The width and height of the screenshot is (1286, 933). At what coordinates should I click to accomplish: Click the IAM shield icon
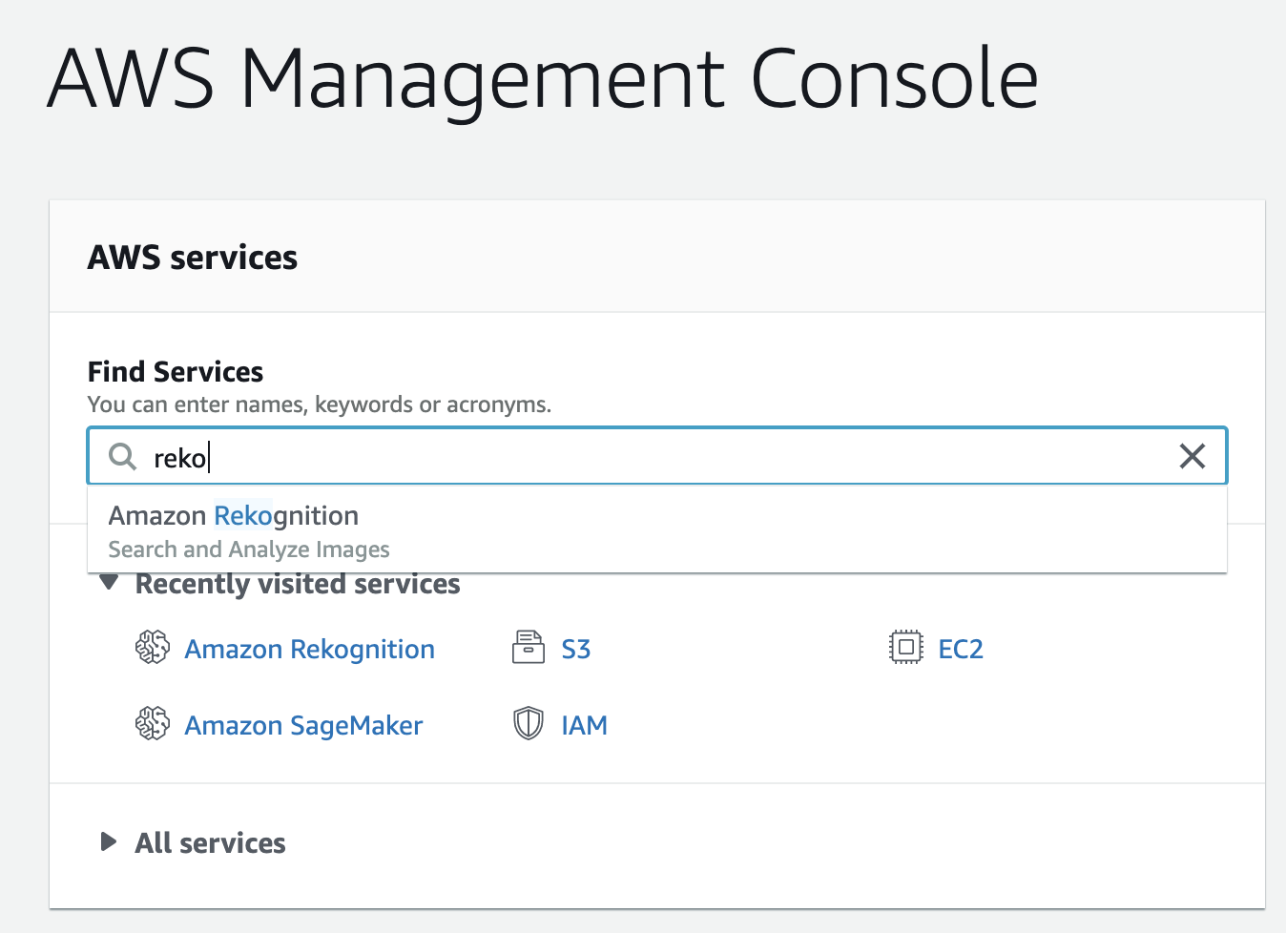528,724
